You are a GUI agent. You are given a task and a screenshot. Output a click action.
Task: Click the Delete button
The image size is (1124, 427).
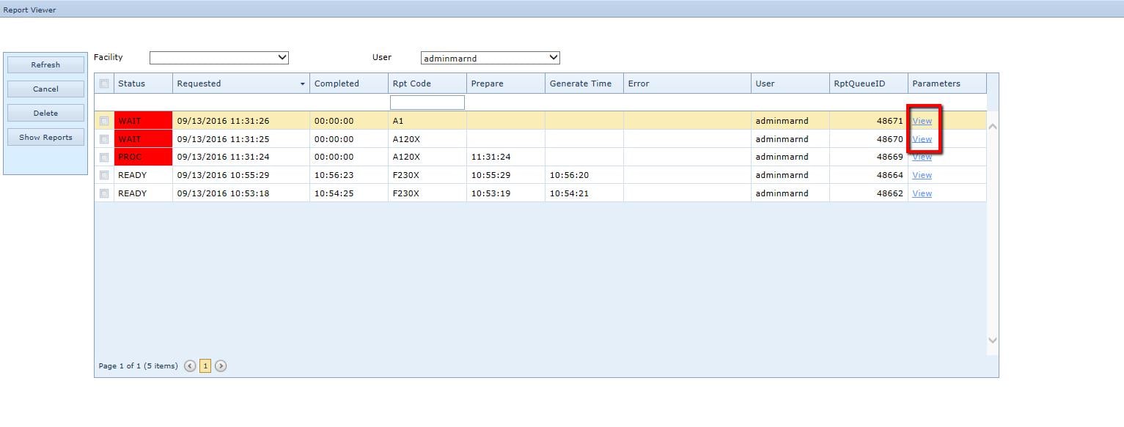(45, 113)
